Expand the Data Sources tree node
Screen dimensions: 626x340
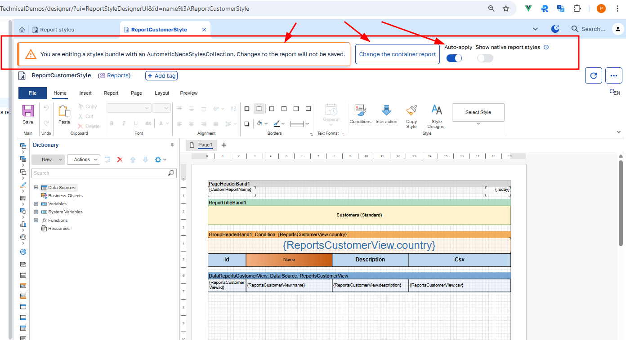point(36,187)
